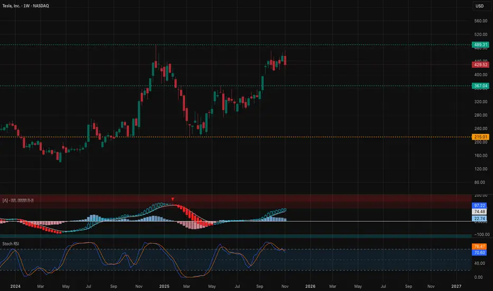Screen dimensions: 493x291
Task: Click the 97.22 blue indicator value
Action: (x=479, y=205)
